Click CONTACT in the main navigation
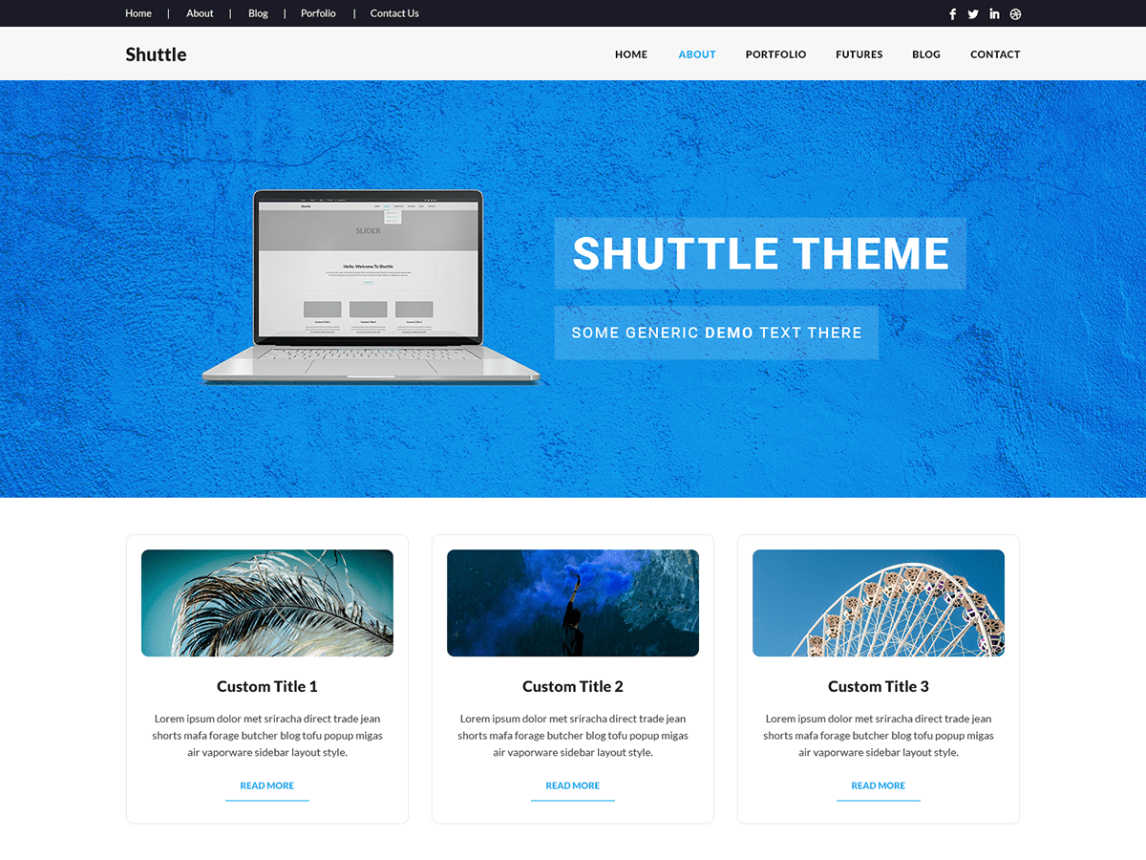 click(x=995, y=54)
